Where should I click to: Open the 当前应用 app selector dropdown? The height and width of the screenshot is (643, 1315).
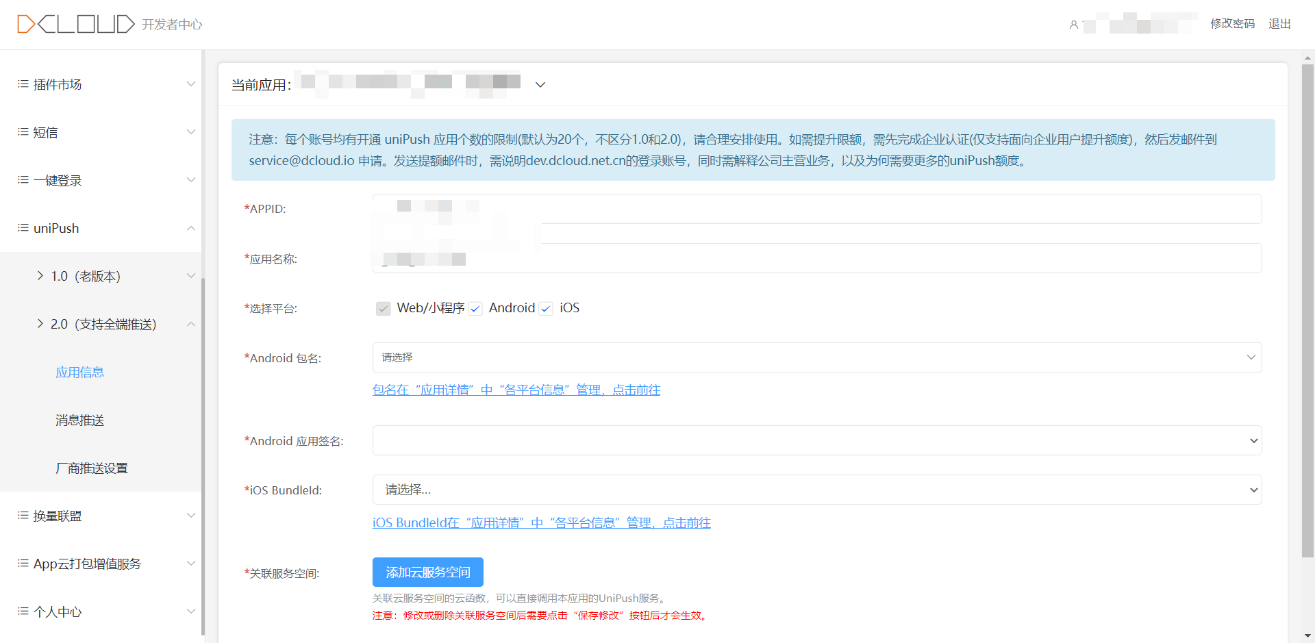[x=540, y=85]
